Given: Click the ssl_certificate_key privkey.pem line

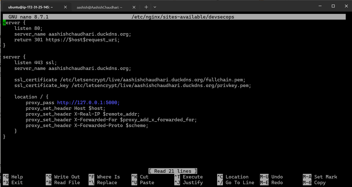Looking at the screenshot, I should pos(133,86).
